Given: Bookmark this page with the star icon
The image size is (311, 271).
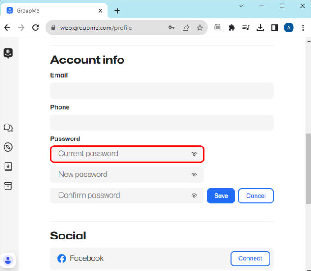Looking at the screenshot, I should coord(200,28).
